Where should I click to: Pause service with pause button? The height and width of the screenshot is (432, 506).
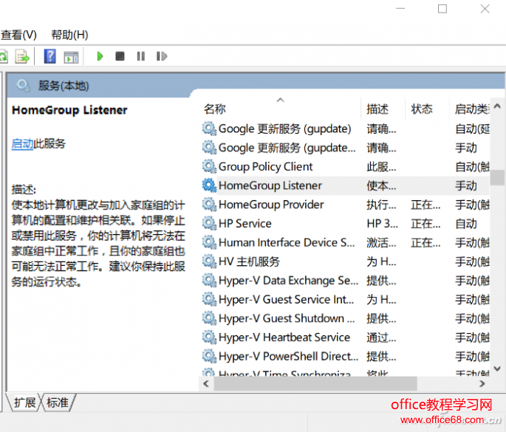[140, 56]
